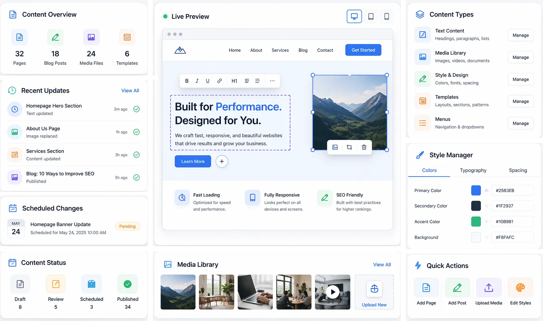Screen dimensions: 543x321
Task: Add new element with plus button
Action: pos(222,161)
